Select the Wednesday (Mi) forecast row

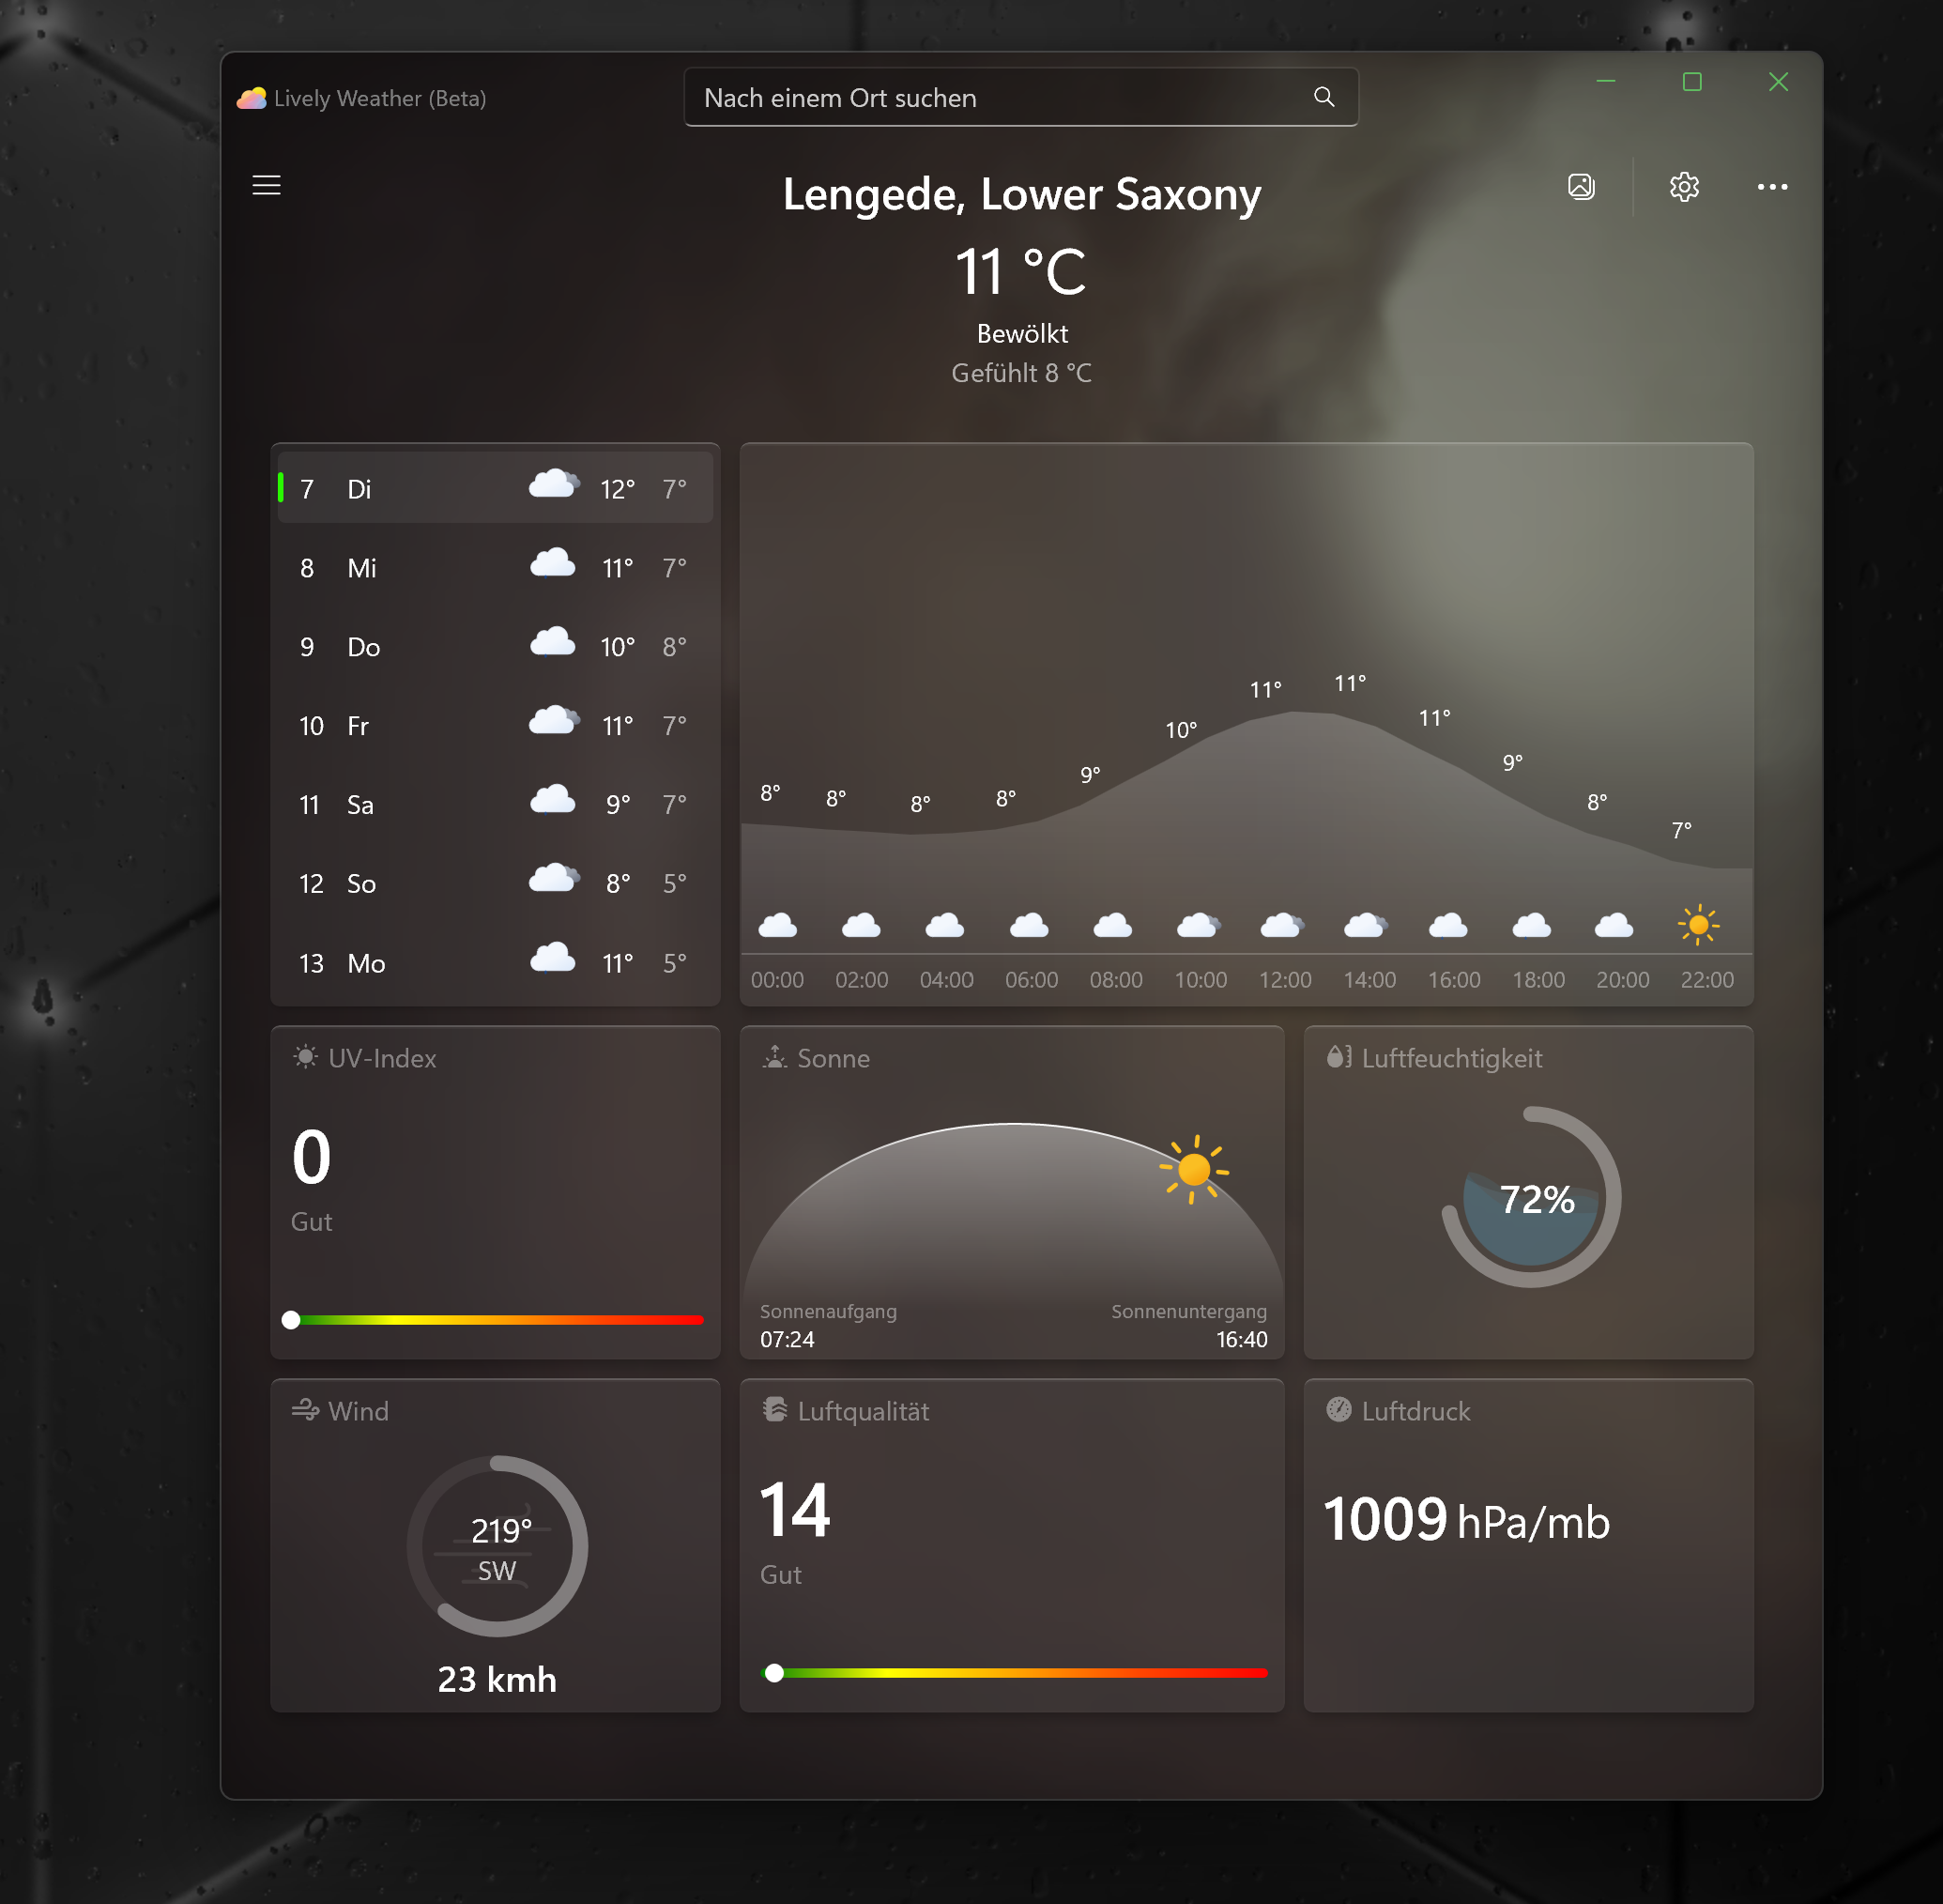click(x=494, y=567)
